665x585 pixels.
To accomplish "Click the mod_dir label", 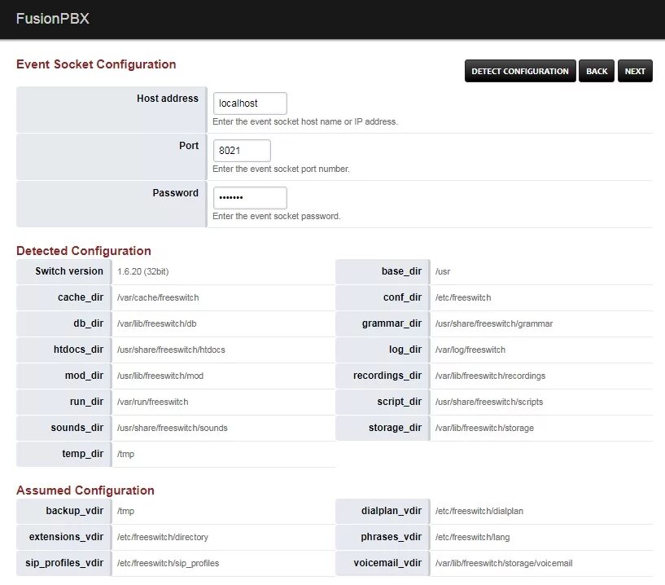I will tap(84, 376).
